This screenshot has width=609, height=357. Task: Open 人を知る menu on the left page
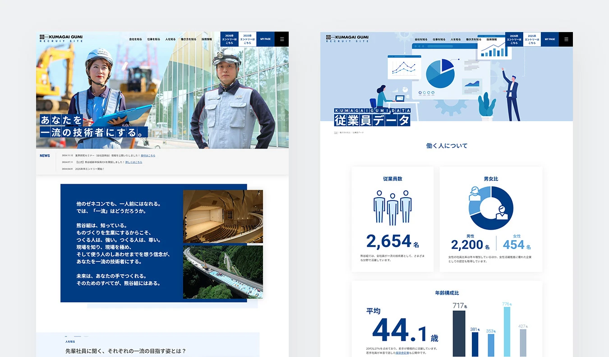171,39
